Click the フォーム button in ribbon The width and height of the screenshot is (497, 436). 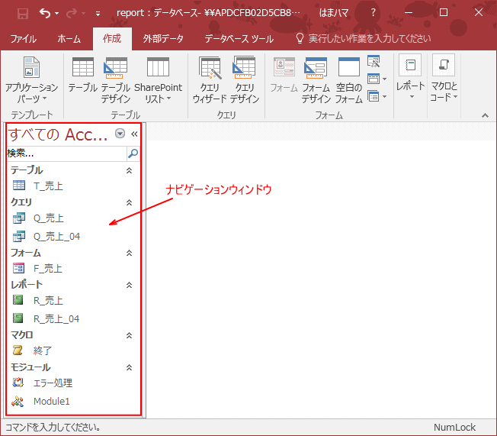pyautogui.click(x=284, y=75)
